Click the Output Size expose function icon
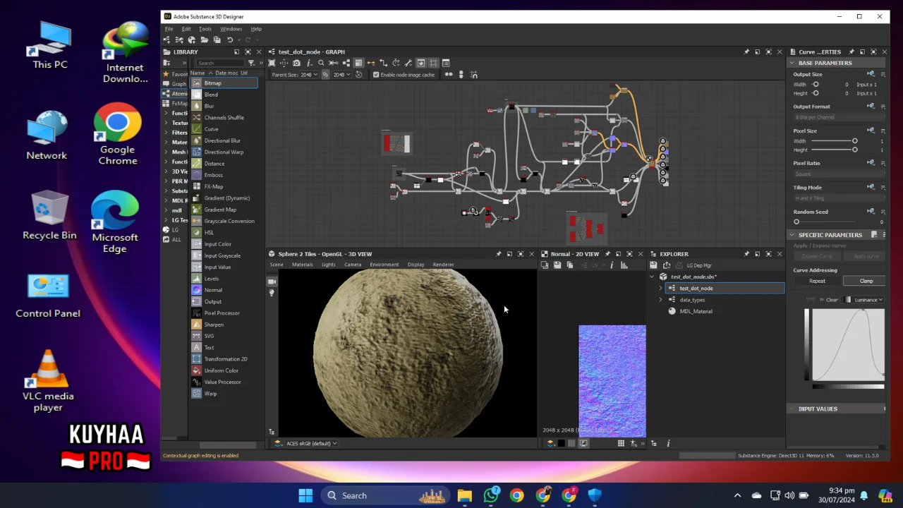This screenshot has width=903, height=508. 871,74
